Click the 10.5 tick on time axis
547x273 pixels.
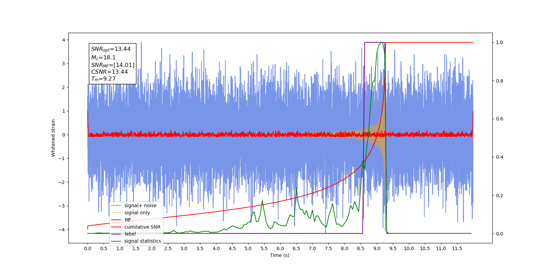click(x=425, y=248)
